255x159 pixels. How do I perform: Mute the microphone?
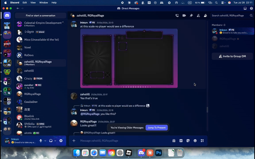(41, 141)
